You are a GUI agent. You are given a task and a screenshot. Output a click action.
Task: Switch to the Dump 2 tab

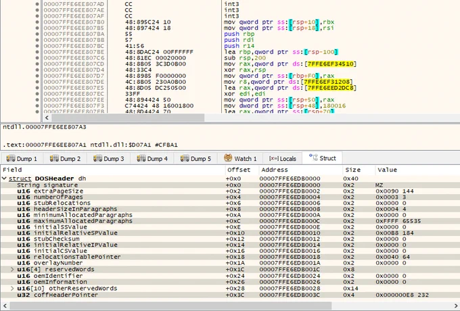pyautogui.click(x=65, y=159)
